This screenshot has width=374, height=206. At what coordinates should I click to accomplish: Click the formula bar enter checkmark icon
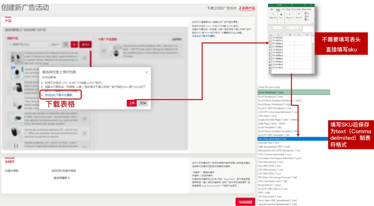tap(294, 28)
